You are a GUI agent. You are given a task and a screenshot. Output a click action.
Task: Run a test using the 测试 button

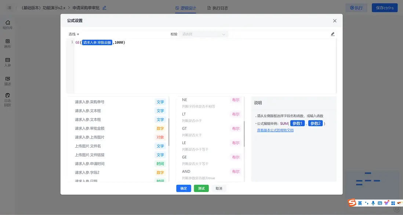pyautogui.click(x=201, y=188)
